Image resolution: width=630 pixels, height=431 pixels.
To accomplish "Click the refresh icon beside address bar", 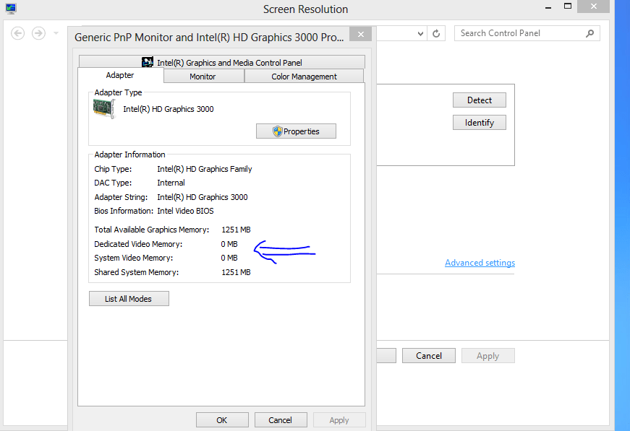I will point(436,34).
